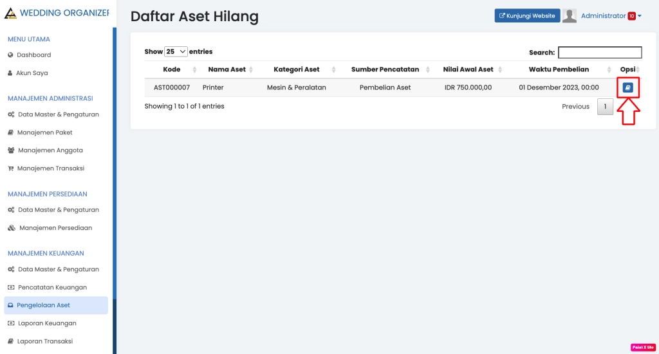Open Akun Saya in sidebar
The image size is (659, 354).
click(32, 73)
